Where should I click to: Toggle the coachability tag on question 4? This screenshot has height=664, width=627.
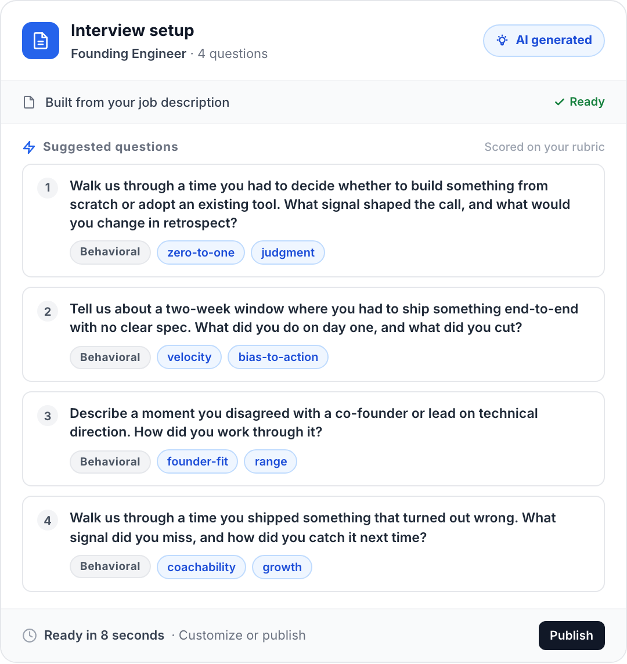click(x=201, y=566)
